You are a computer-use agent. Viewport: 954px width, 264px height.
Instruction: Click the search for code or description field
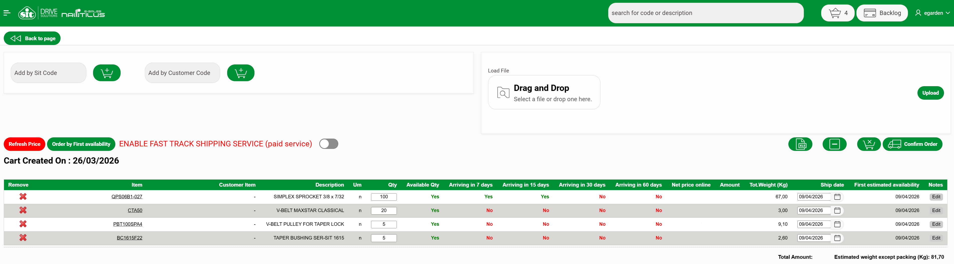[x=705, y=13]
